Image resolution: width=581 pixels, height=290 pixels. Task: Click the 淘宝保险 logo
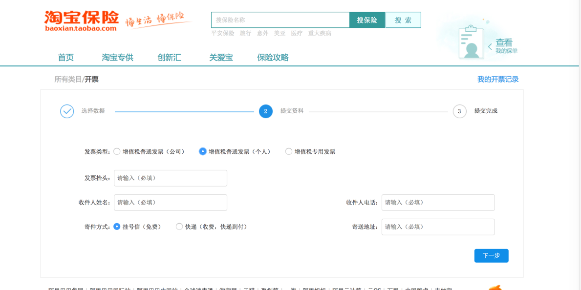coord(82,21)
